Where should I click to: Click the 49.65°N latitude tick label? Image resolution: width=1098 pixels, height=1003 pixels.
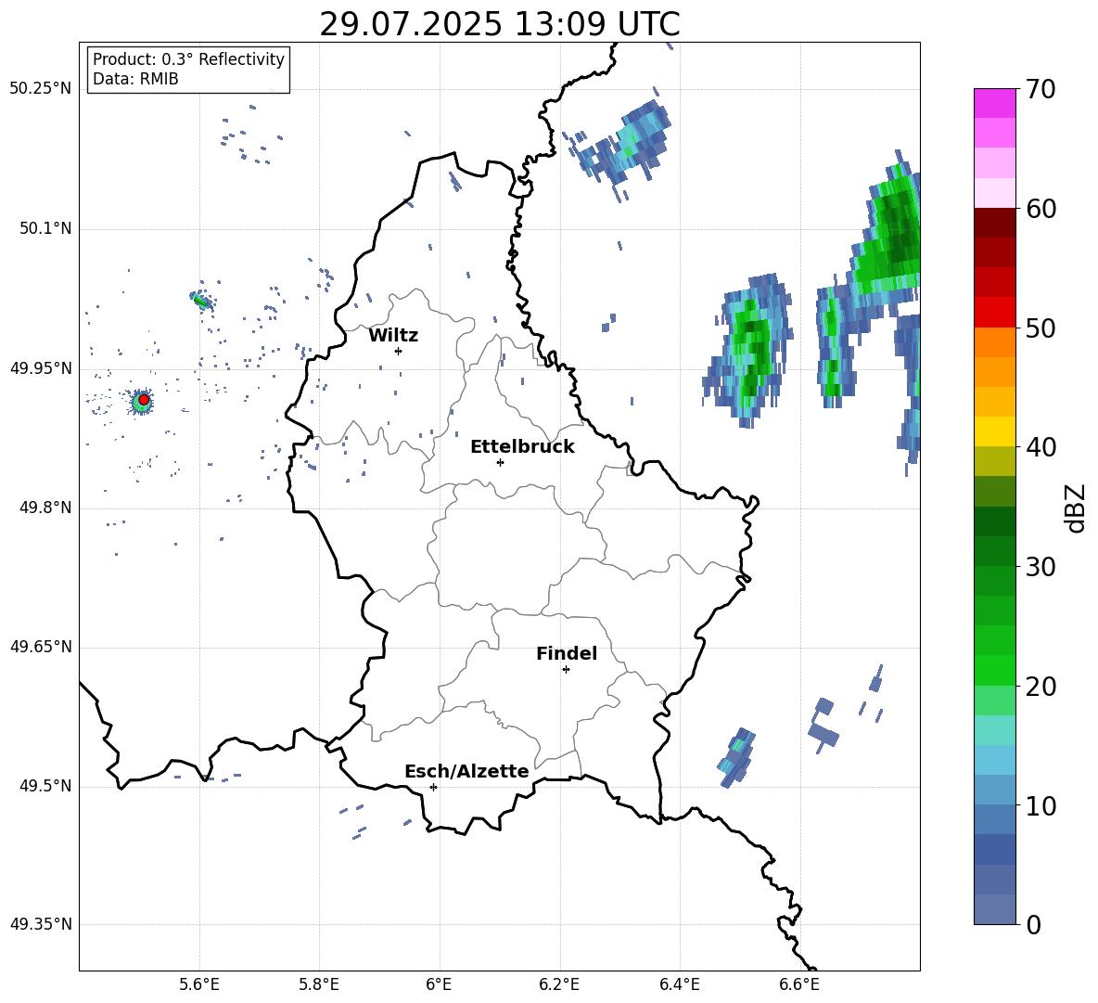click(41, 647)
